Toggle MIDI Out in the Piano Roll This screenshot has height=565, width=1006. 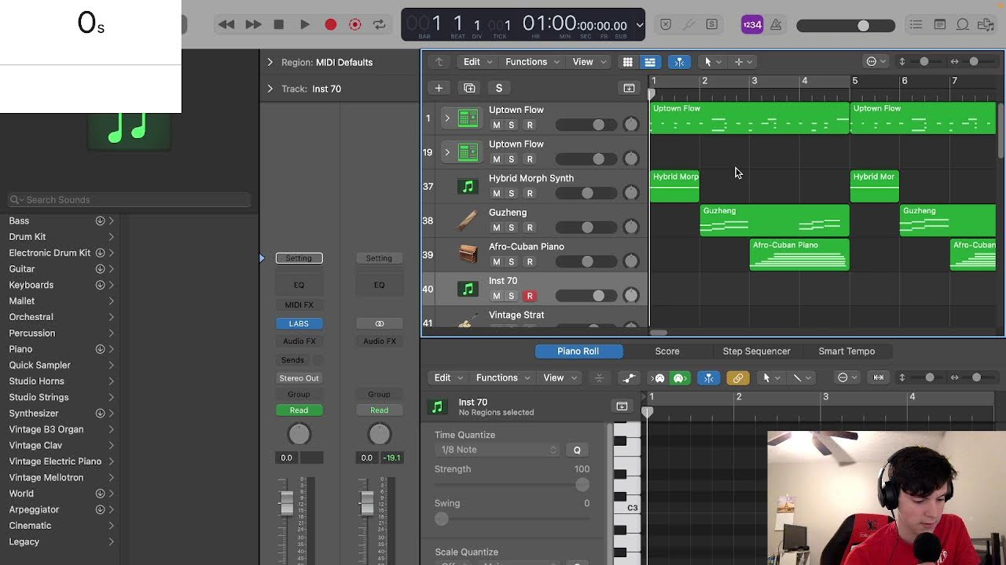pyautogui.click(x=680, y=378)
